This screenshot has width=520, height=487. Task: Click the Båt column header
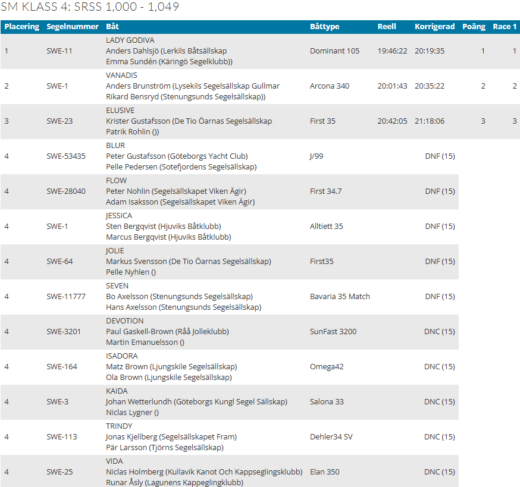pyautogui.click(x=112, y=27)
